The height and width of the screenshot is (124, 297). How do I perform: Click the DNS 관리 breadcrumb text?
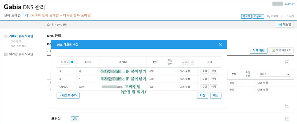tap(62, 25)
